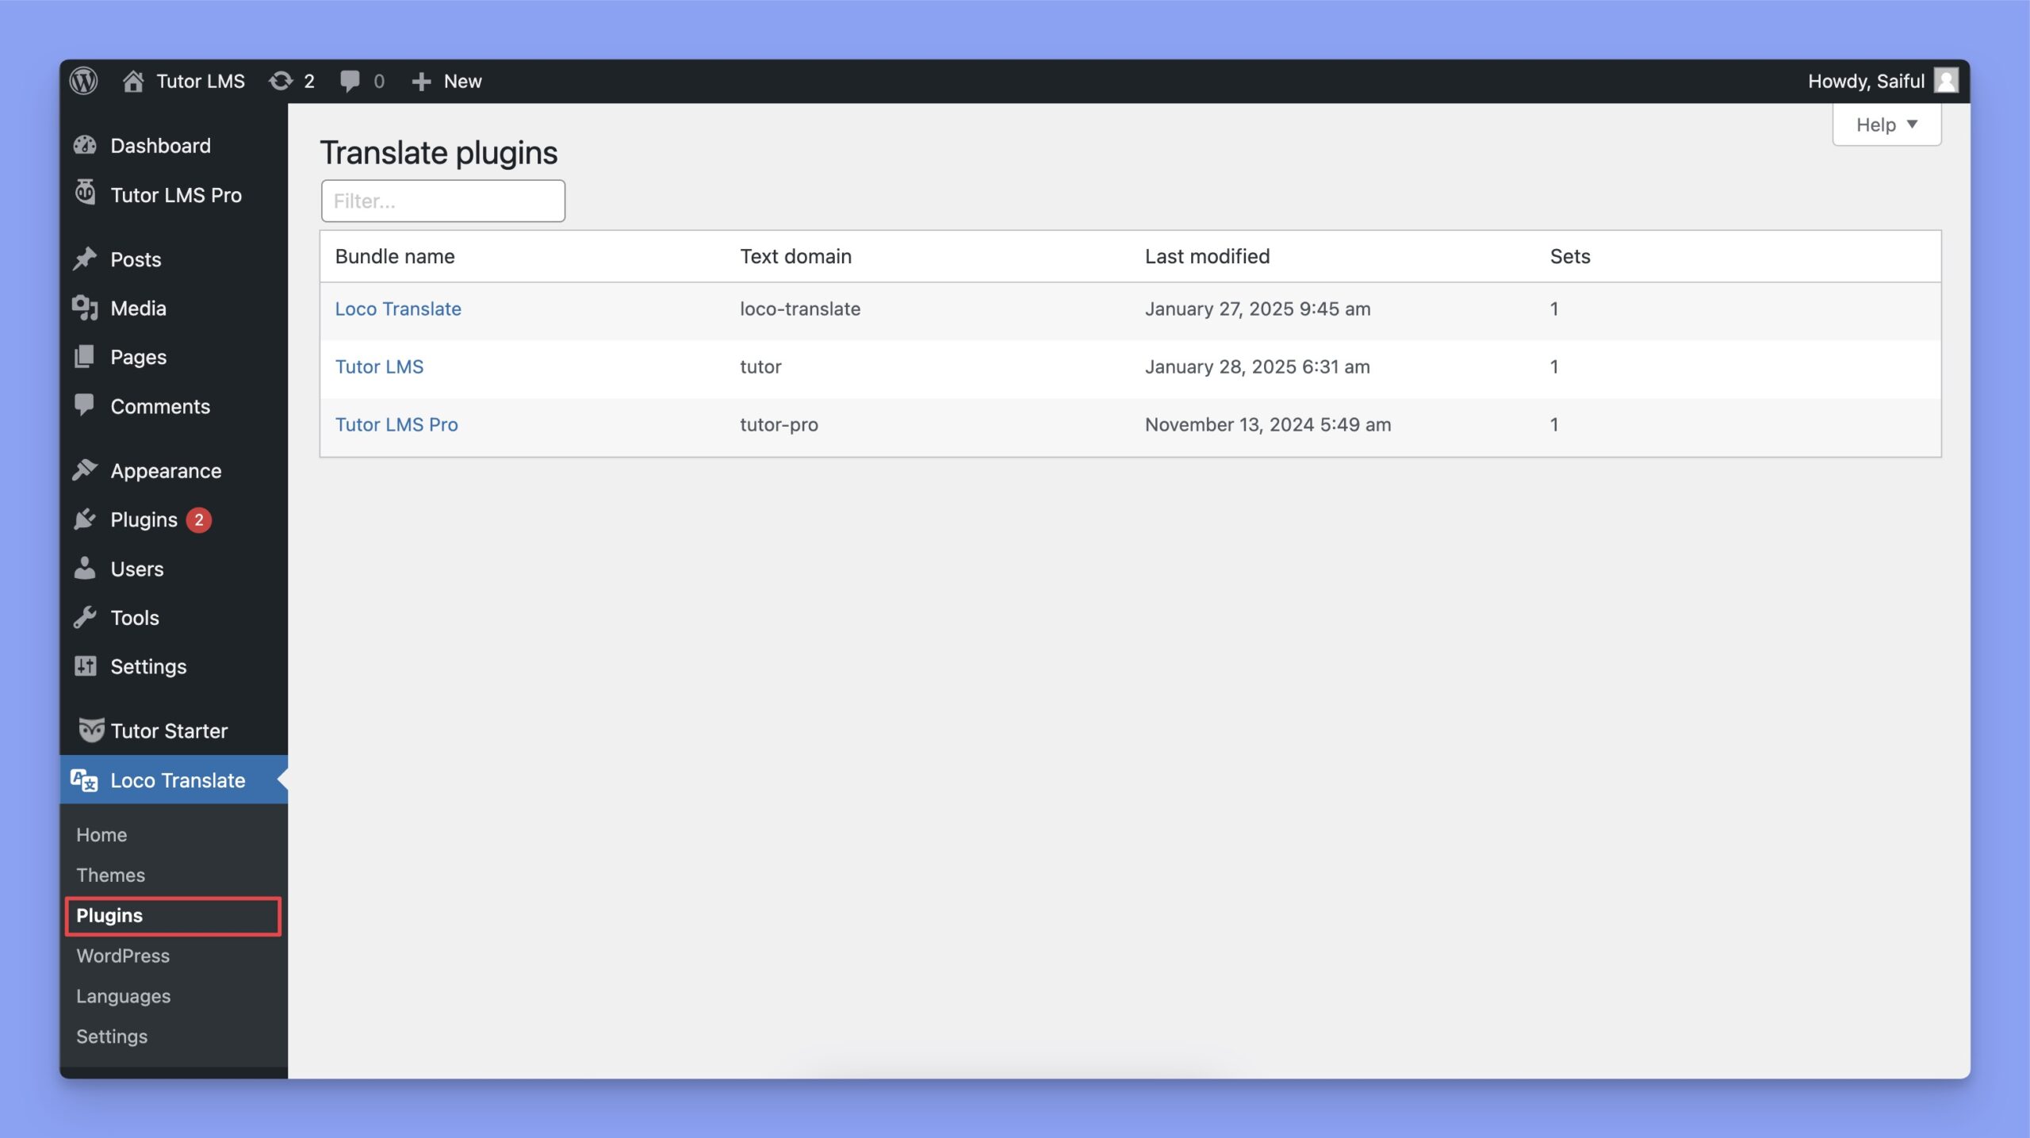2030x1138 pixels.
Task: Open the Tutor LMS Pro menu
Action: (x=176, y=195)
